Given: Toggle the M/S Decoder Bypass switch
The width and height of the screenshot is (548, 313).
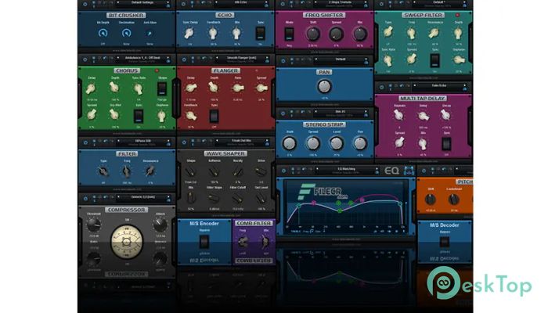Looking at the screenshot, I should 445,242.
